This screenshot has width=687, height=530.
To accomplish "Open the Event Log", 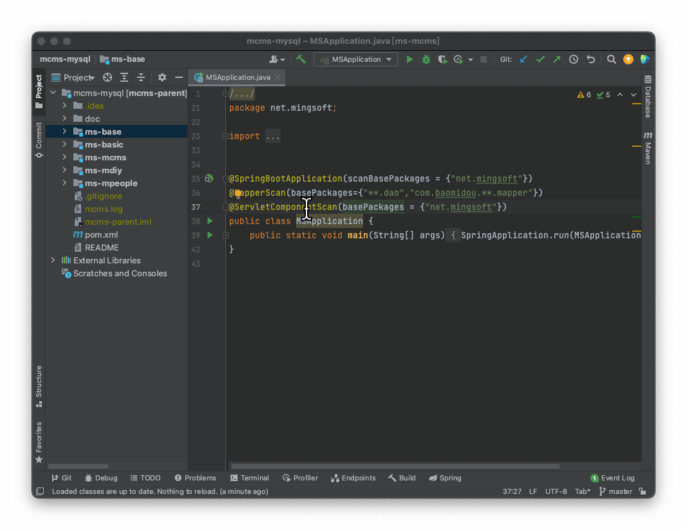I will [612, 478].
